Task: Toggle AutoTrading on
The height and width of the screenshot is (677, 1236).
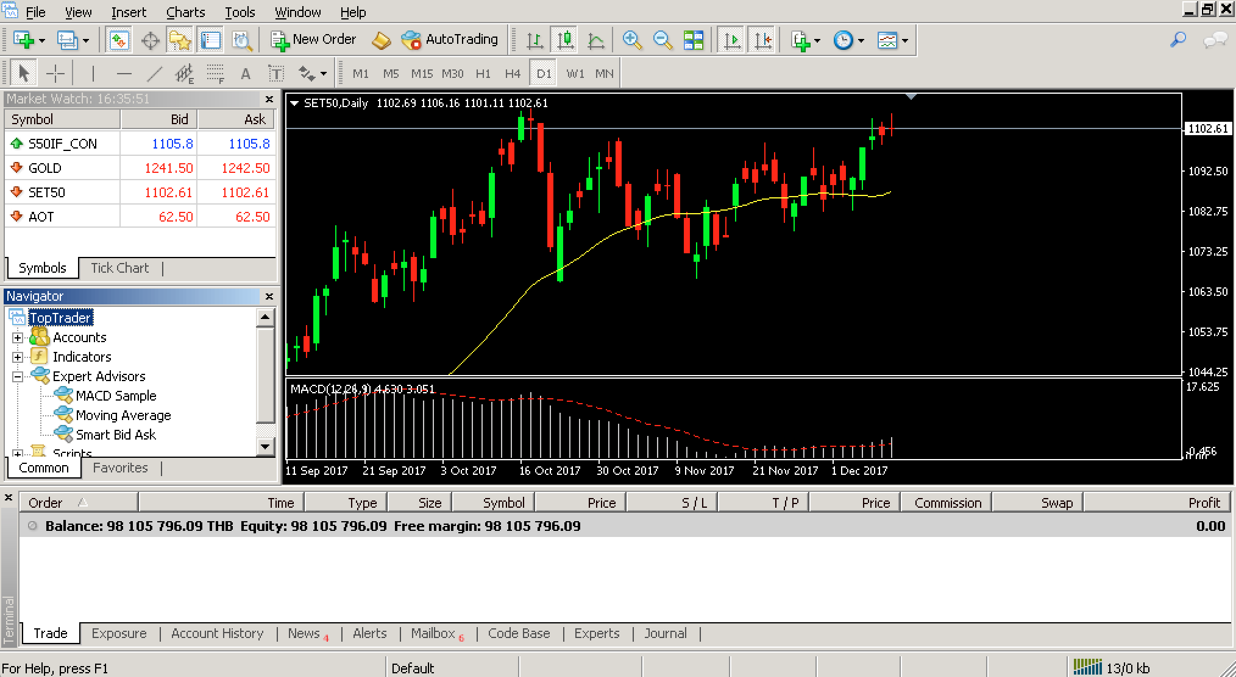Action: tap(450, 40)
